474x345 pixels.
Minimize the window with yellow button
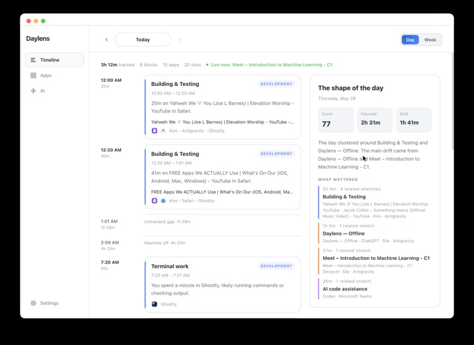(36, 21)
